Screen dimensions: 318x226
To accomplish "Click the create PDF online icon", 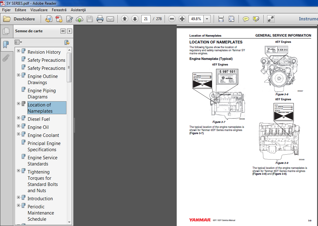I will pos(49,19).
